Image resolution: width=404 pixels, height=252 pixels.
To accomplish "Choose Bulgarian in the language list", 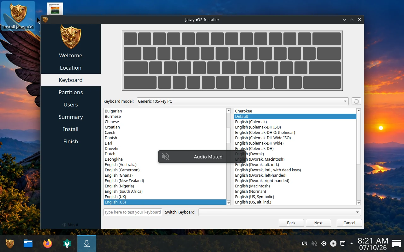I will 165,111.
